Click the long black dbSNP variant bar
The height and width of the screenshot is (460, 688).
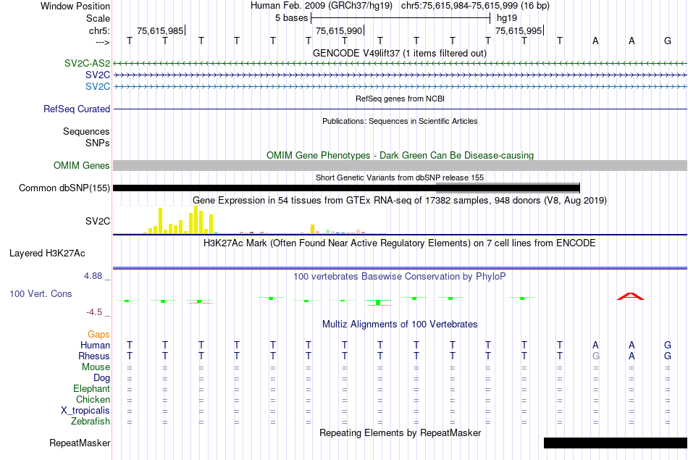pos(346,188)
